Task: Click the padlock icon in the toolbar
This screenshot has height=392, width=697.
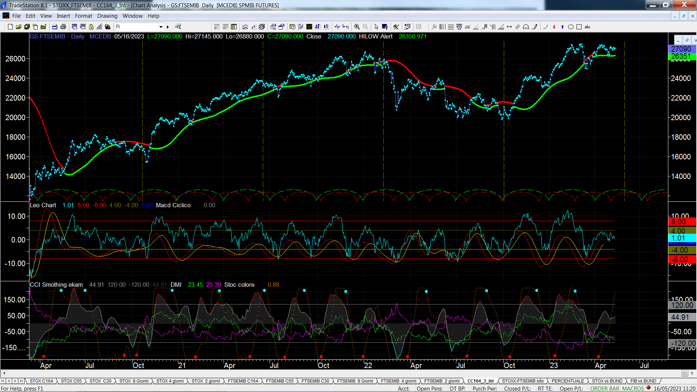Action: click(91, 26)
